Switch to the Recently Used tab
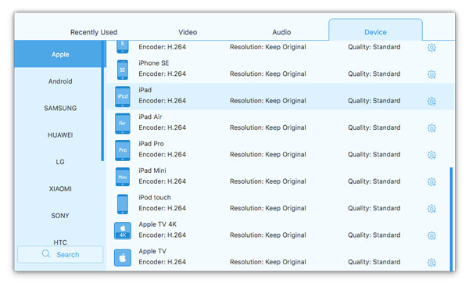Screen dimensions: 469x287 (x=94, y=32)
